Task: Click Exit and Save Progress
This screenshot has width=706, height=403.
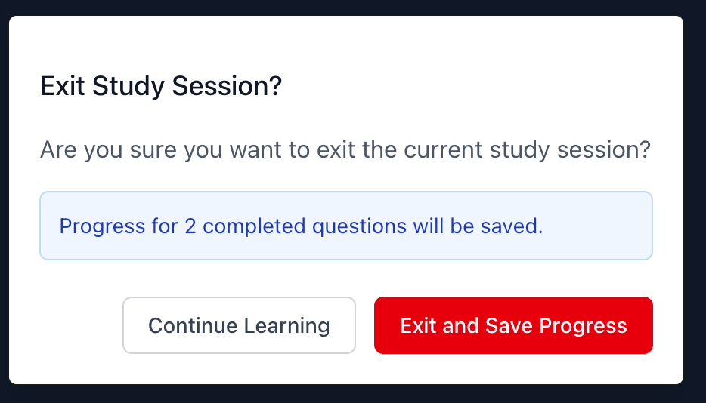Action: 513,325
